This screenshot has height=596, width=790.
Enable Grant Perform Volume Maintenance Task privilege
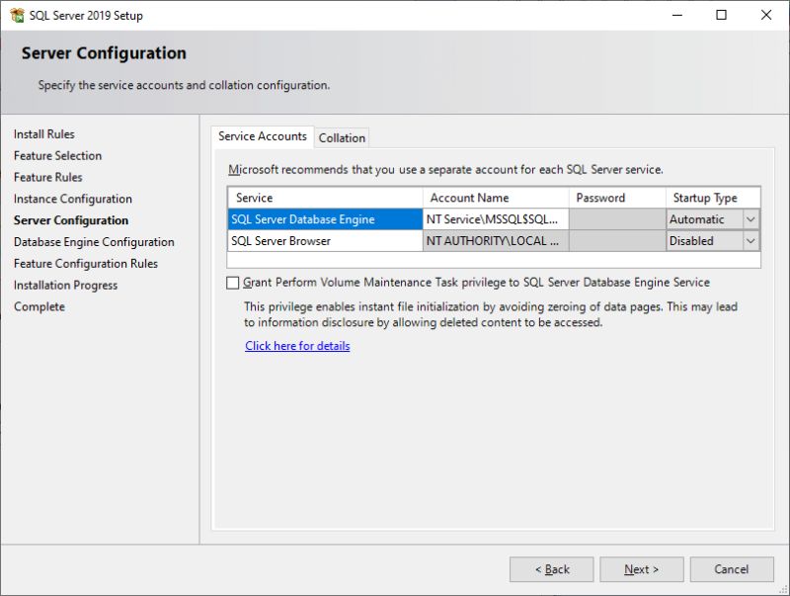[x=233, y=282]
